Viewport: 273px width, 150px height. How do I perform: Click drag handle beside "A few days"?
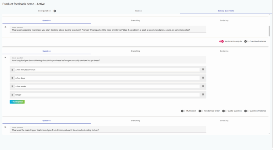point(12,78)
